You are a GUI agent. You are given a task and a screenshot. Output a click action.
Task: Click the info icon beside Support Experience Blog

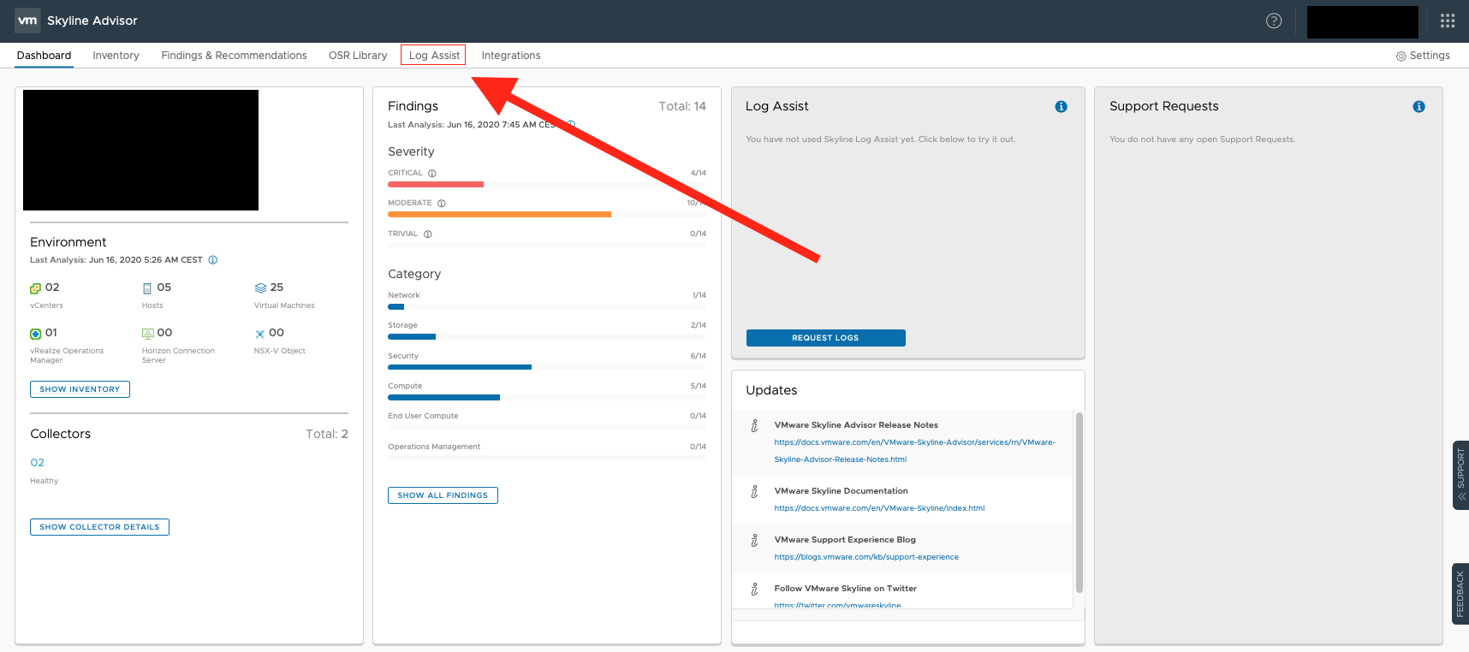pyautogui.click(x=754, y=540)
